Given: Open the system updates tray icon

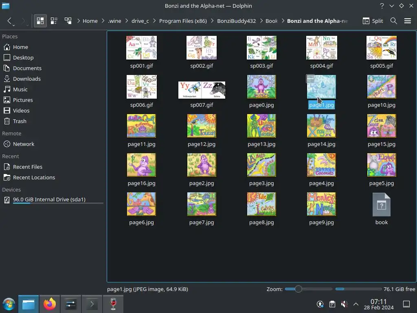Looking at the screenshot, I should click(x=320, y=304).
